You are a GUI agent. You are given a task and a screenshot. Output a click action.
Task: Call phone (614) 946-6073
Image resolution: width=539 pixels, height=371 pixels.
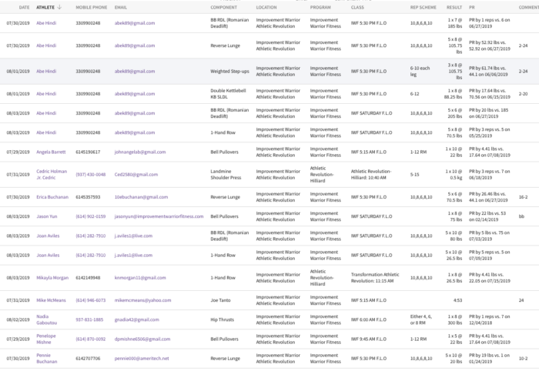[x=91, y=300]
